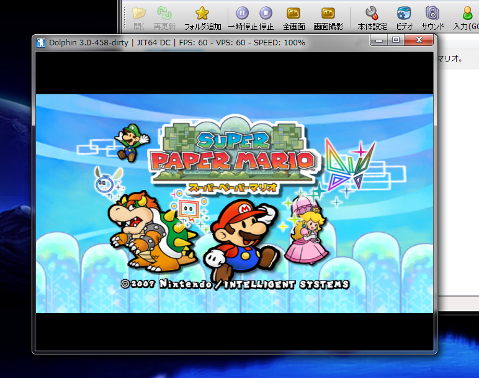Click the Dolphin icon in game window title bar

click(x=41, y=42)
